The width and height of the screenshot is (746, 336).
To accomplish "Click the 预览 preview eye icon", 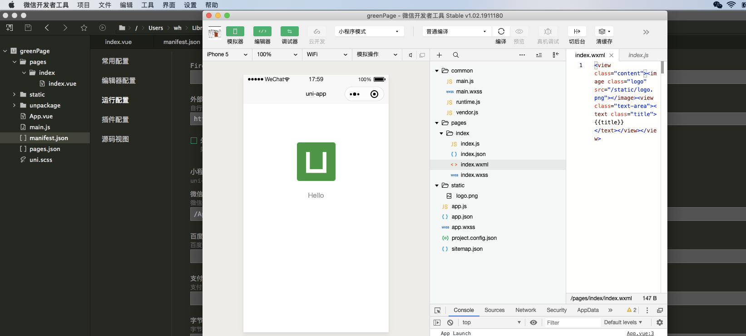I will (x=519, y=31).
